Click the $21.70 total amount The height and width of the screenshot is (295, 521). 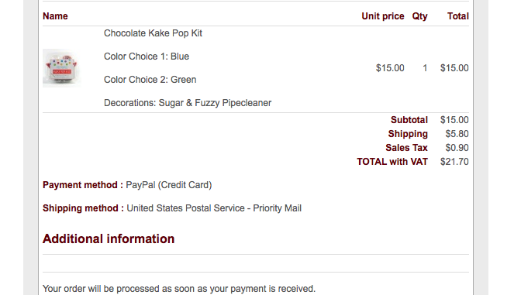pos(454,162)
